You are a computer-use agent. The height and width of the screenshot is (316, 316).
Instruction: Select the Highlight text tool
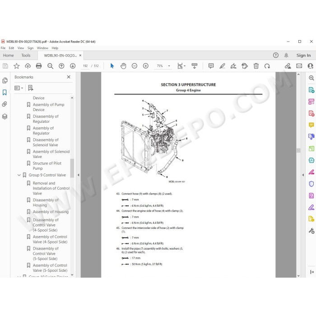pos(222,66)
